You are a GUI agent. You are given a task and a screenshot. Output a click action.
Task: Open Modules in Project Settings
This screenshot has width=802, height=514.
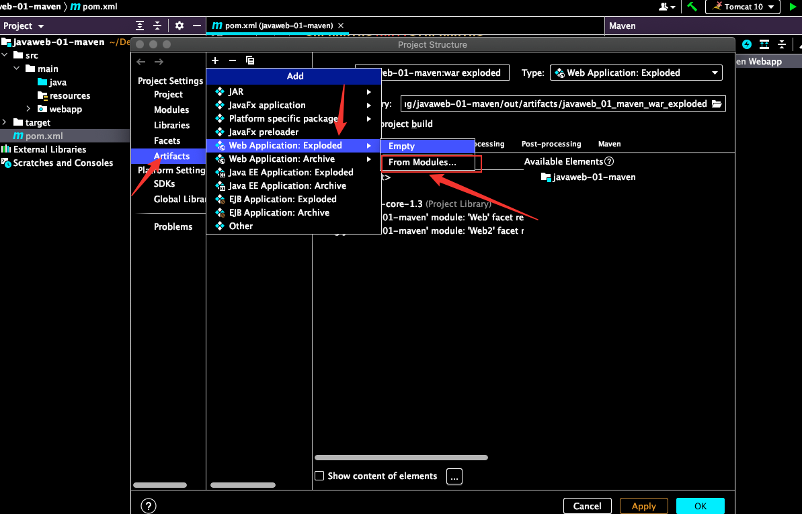coord(171,110)
